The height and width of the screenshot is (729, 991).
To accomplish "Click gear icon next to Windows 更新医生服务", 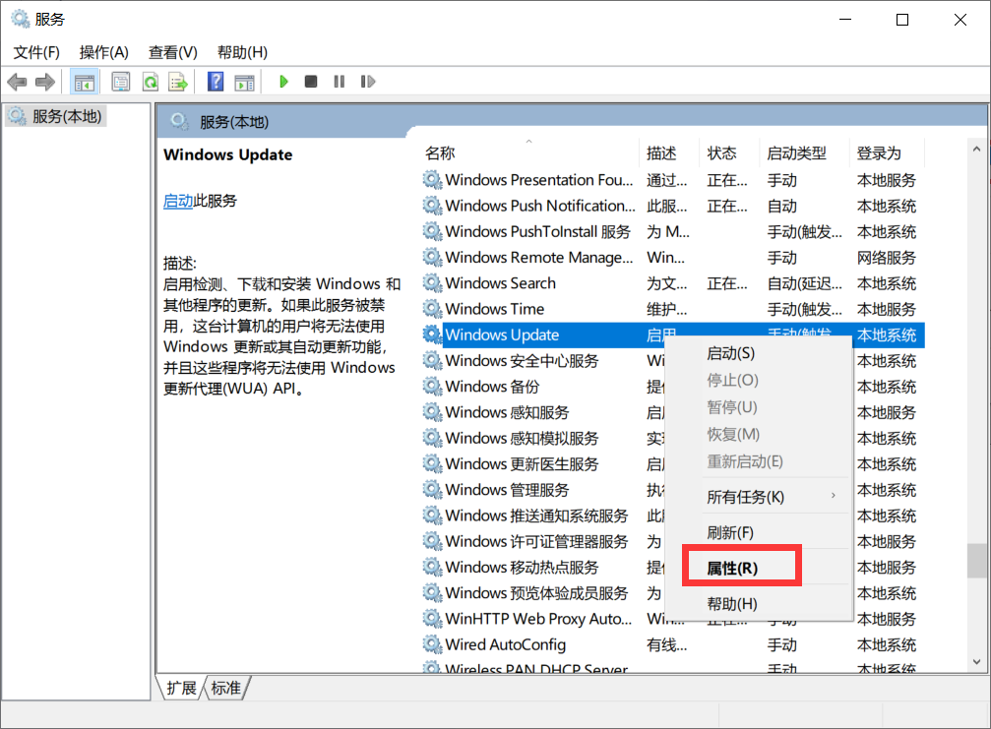I will point(432,463).
